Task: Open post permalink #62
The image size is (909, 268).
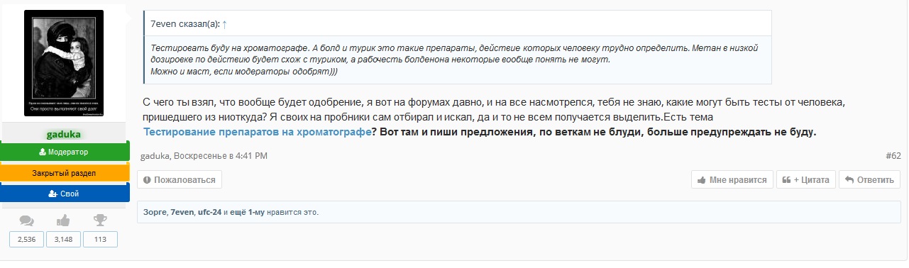Action: [x=893, y=156]
